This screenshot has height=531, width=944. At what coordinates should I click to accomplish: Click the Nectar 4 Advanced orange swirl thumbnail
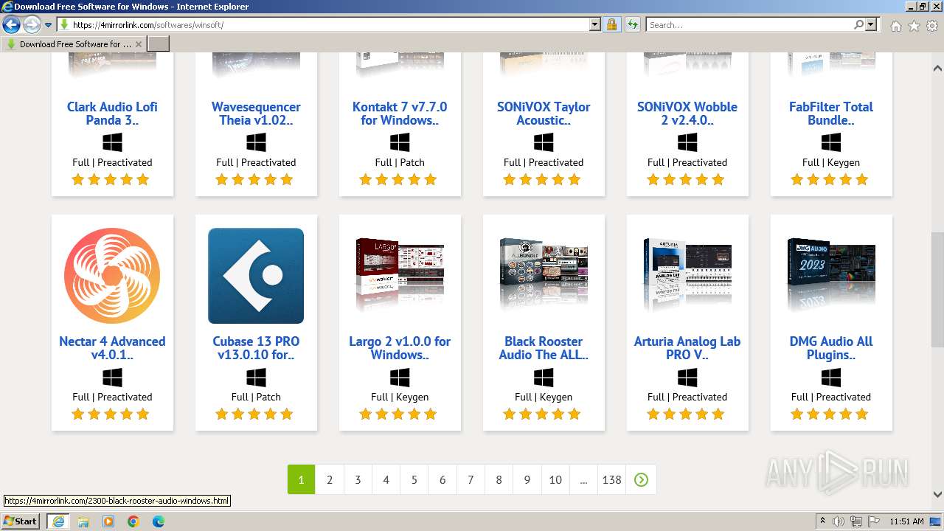coord(112,276)
